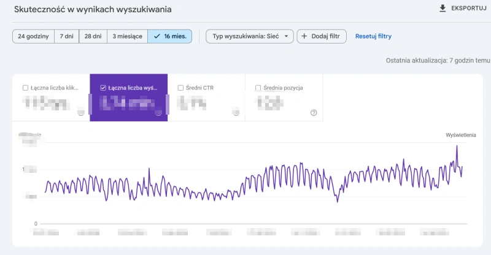This screenshot has width=491, height=255.
Task: Select the 3 miesiące range
Action: (x=128, y=36)
